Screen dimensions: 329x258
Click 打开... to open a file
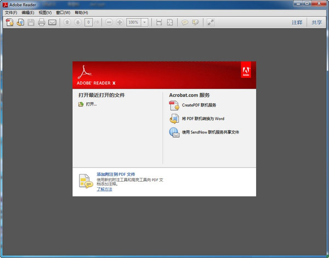coord(91,104)
